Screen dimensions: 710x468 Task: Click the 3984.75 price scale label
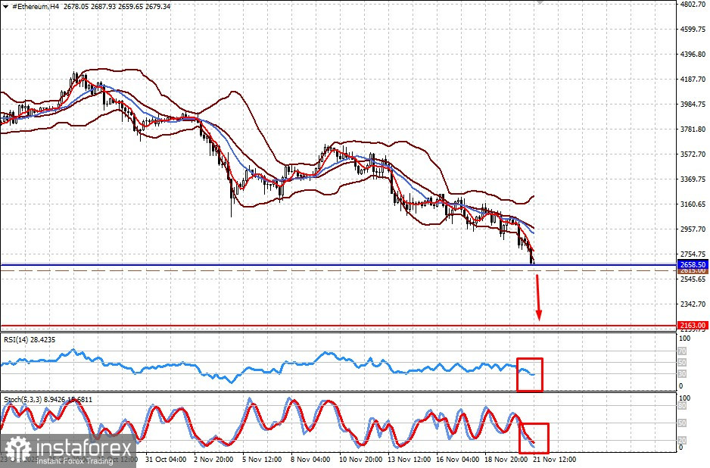[x=693, y=104]
